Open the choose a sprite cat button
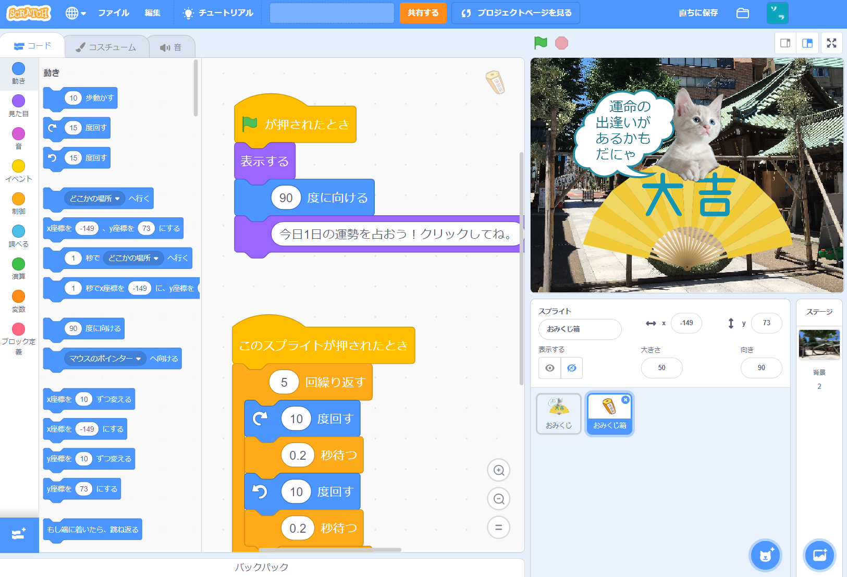Screen dimensions: 847x577 (x=765, y=555)
